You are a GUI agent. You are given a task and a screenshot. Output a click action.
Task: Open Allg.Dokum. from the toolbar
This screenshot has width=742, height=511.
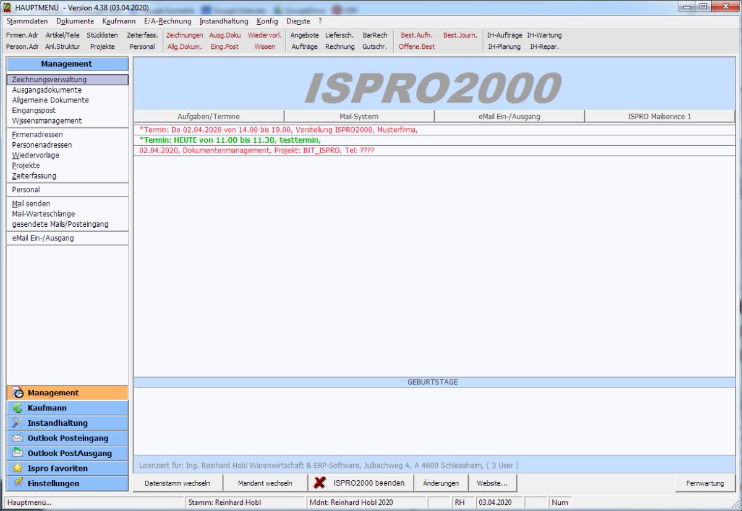click(x=184, y=46)
